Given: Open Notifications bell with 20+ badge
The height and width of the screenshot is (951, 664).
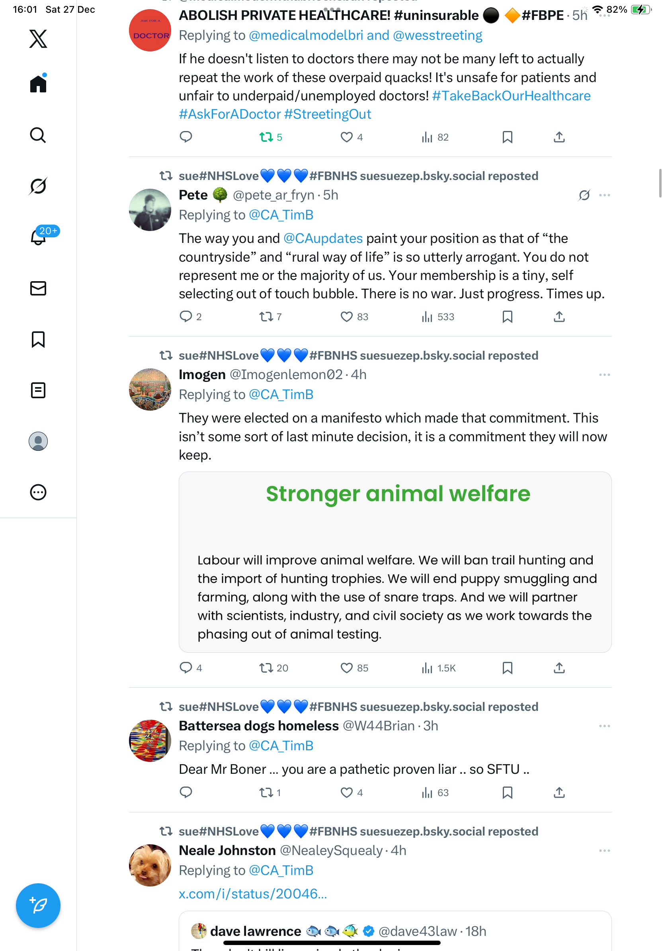Looking at the screenshot, I should coord(38,237).
